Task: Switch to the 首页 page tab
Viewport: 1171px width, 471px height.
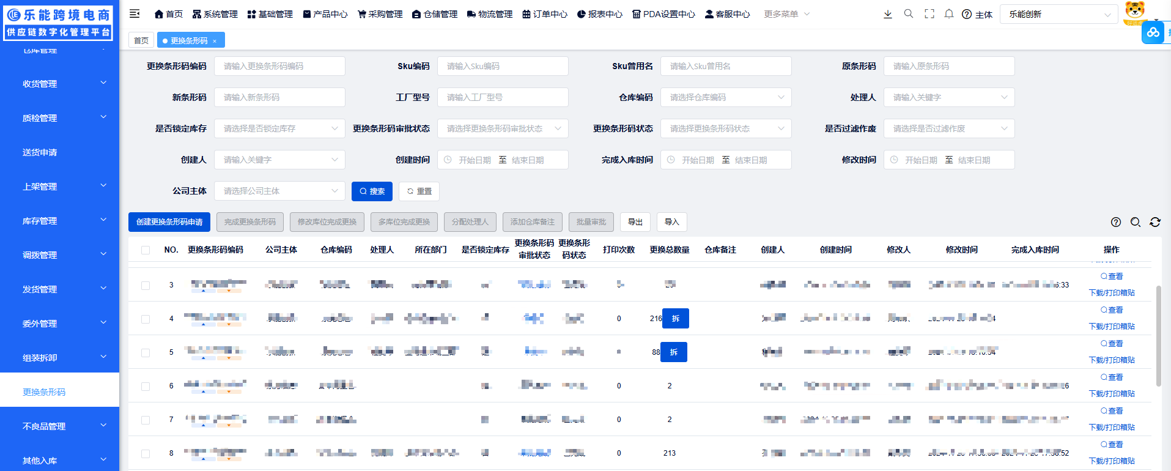Action: [141, 40]
